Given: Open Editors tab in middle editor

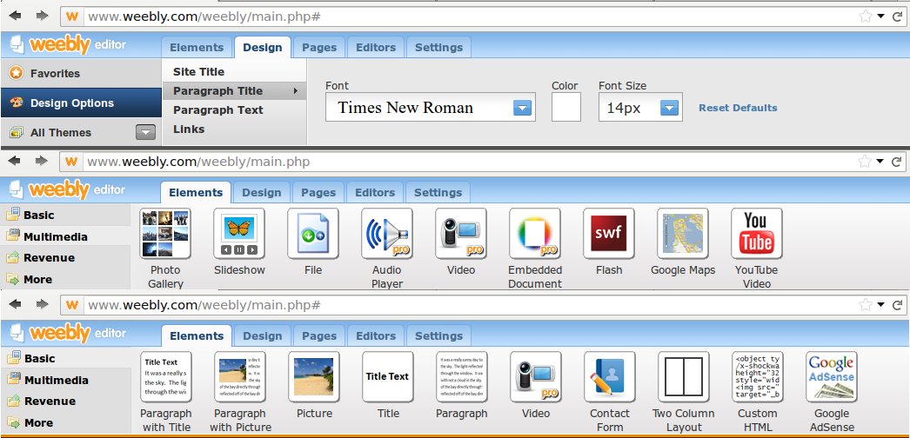Looking at the screenshot, I should 375,193.
